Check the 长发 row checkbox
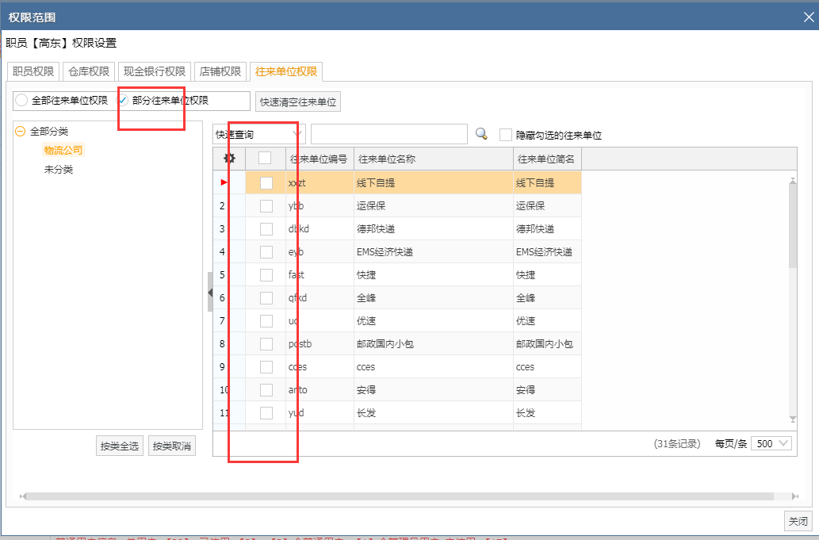 [x=266, y=412]
